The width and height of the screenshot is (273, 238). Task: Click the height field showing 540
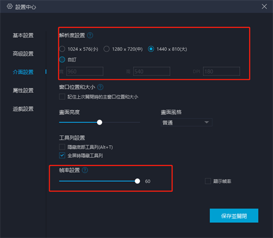click(152, 72)
